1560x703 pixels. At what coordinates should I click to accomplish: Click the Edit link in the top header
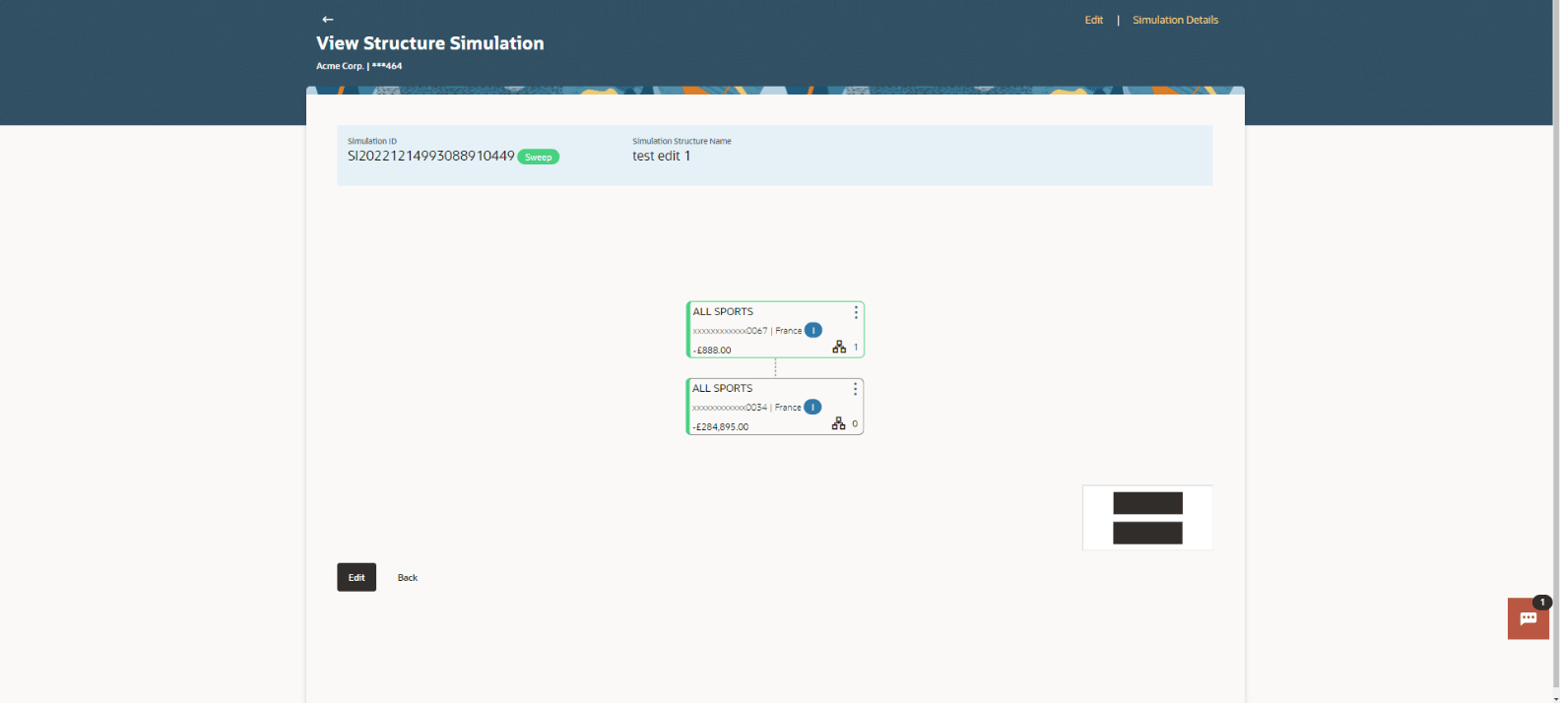1094,20
